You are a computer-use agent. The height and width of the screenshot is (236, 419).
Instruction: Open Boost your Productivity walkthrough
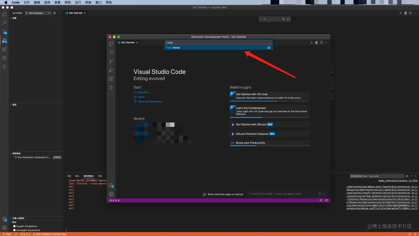(x=270, y=143)
